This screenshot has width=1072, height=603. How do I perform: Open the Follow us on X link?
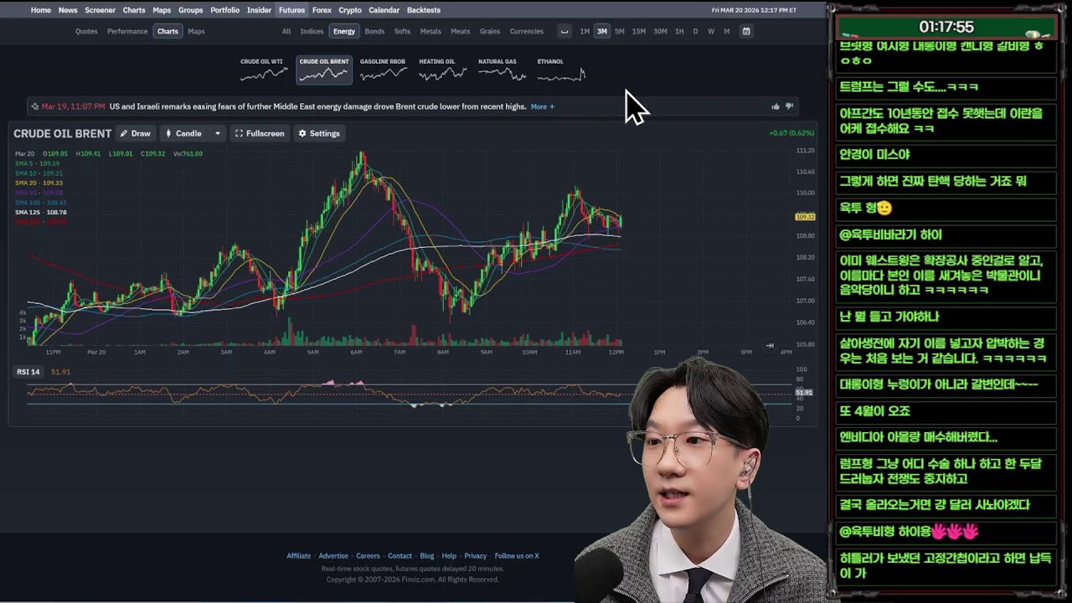pyautogui.click(x=517, y=556)
